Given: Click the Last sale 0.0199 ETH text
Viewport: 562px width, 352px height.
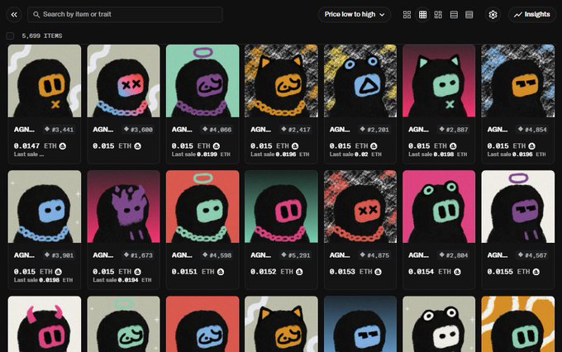Looking at the screenshot, I should point(201,155).
